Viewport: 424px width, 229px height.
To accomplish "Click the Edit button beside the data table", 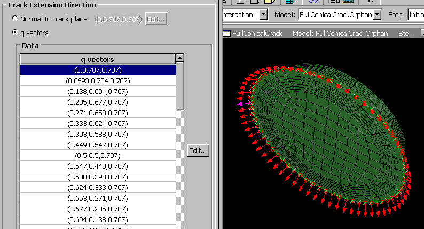I will (198, 151).
